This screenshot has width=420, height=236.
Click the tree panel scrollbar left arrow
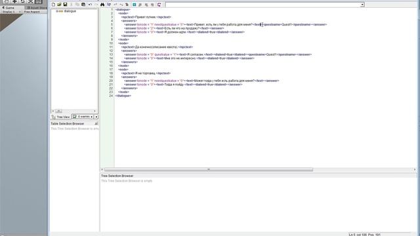click(x=52, y=111)
